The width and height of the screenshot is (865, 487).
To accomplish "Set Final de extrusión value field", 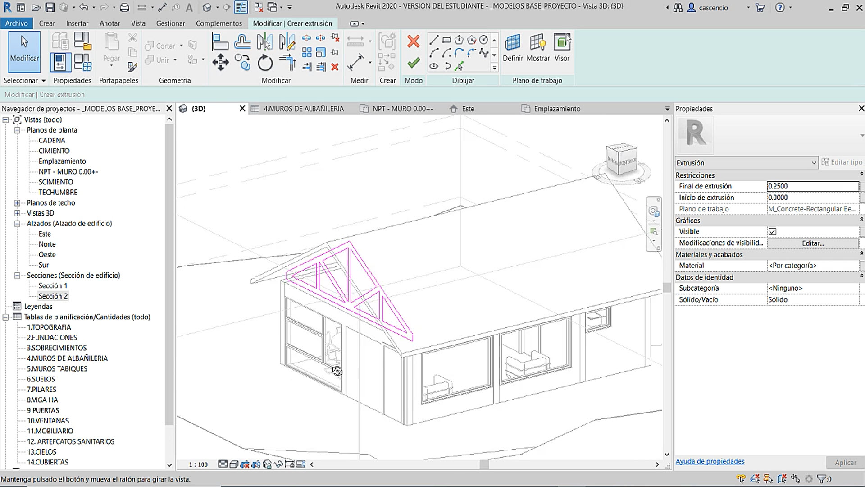I will click(813, 186).
